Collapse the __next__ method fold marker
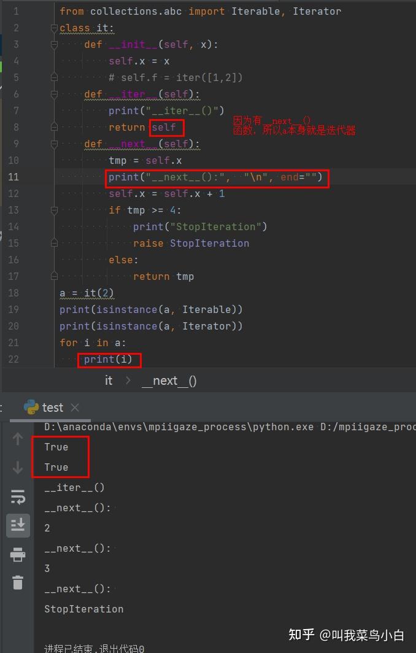This screenshot has width=416, height=653. 54,144
